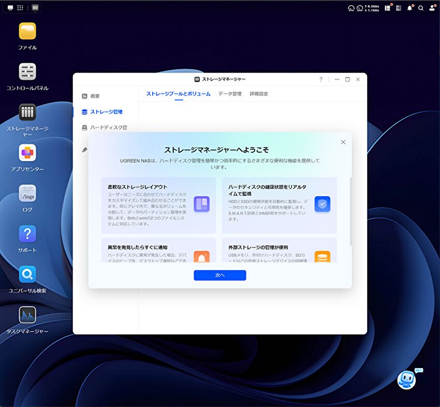Open the search magnifier in top bar

421,8
